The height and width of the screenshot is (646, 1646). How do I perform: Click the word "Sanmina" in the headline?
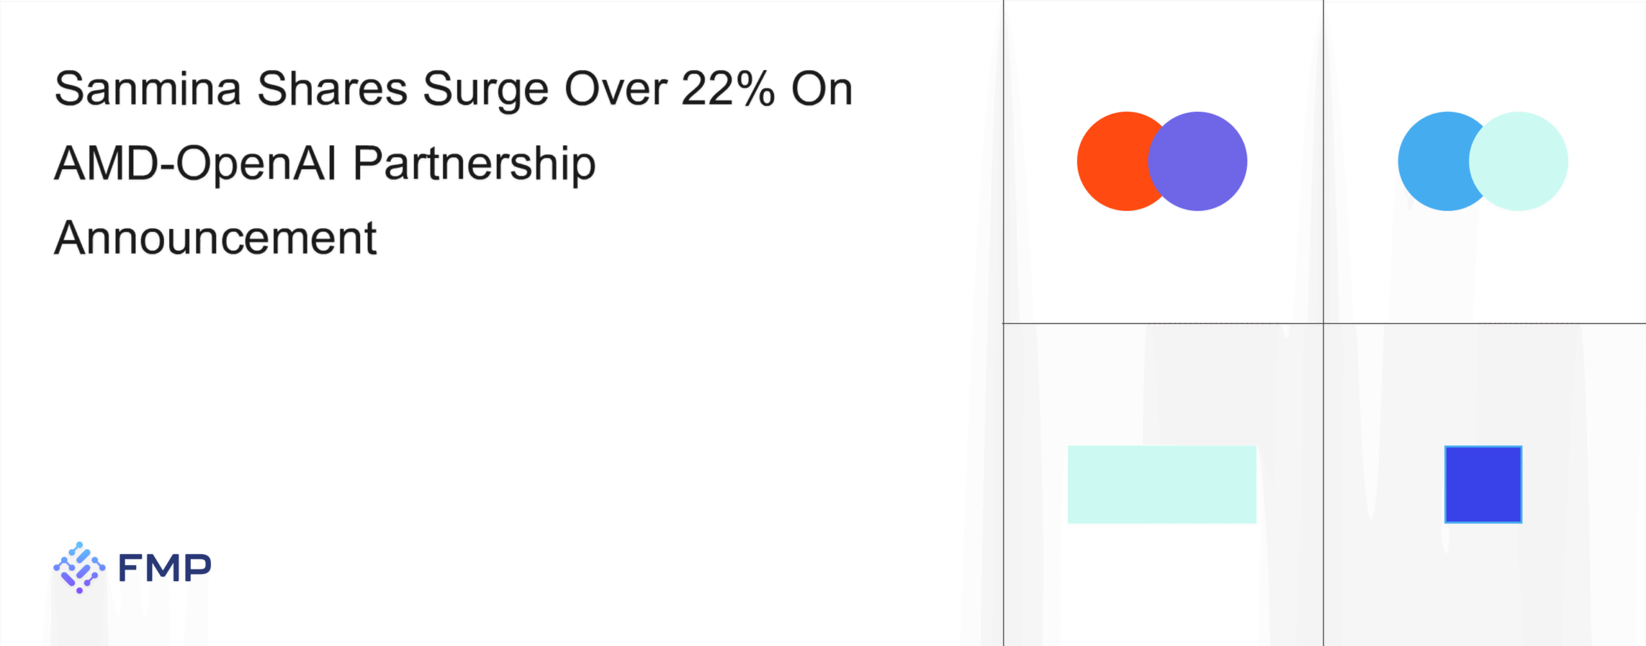[x=148, y=89]
